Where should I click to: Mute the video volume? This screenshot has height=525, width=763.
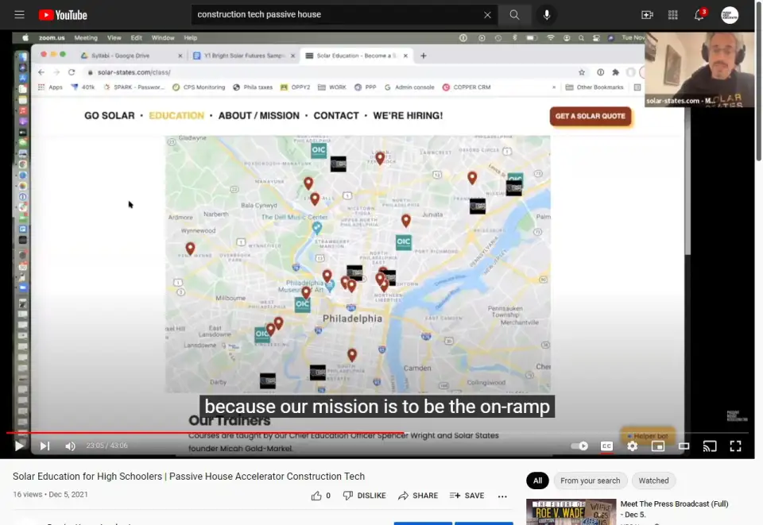click(70, 446)
